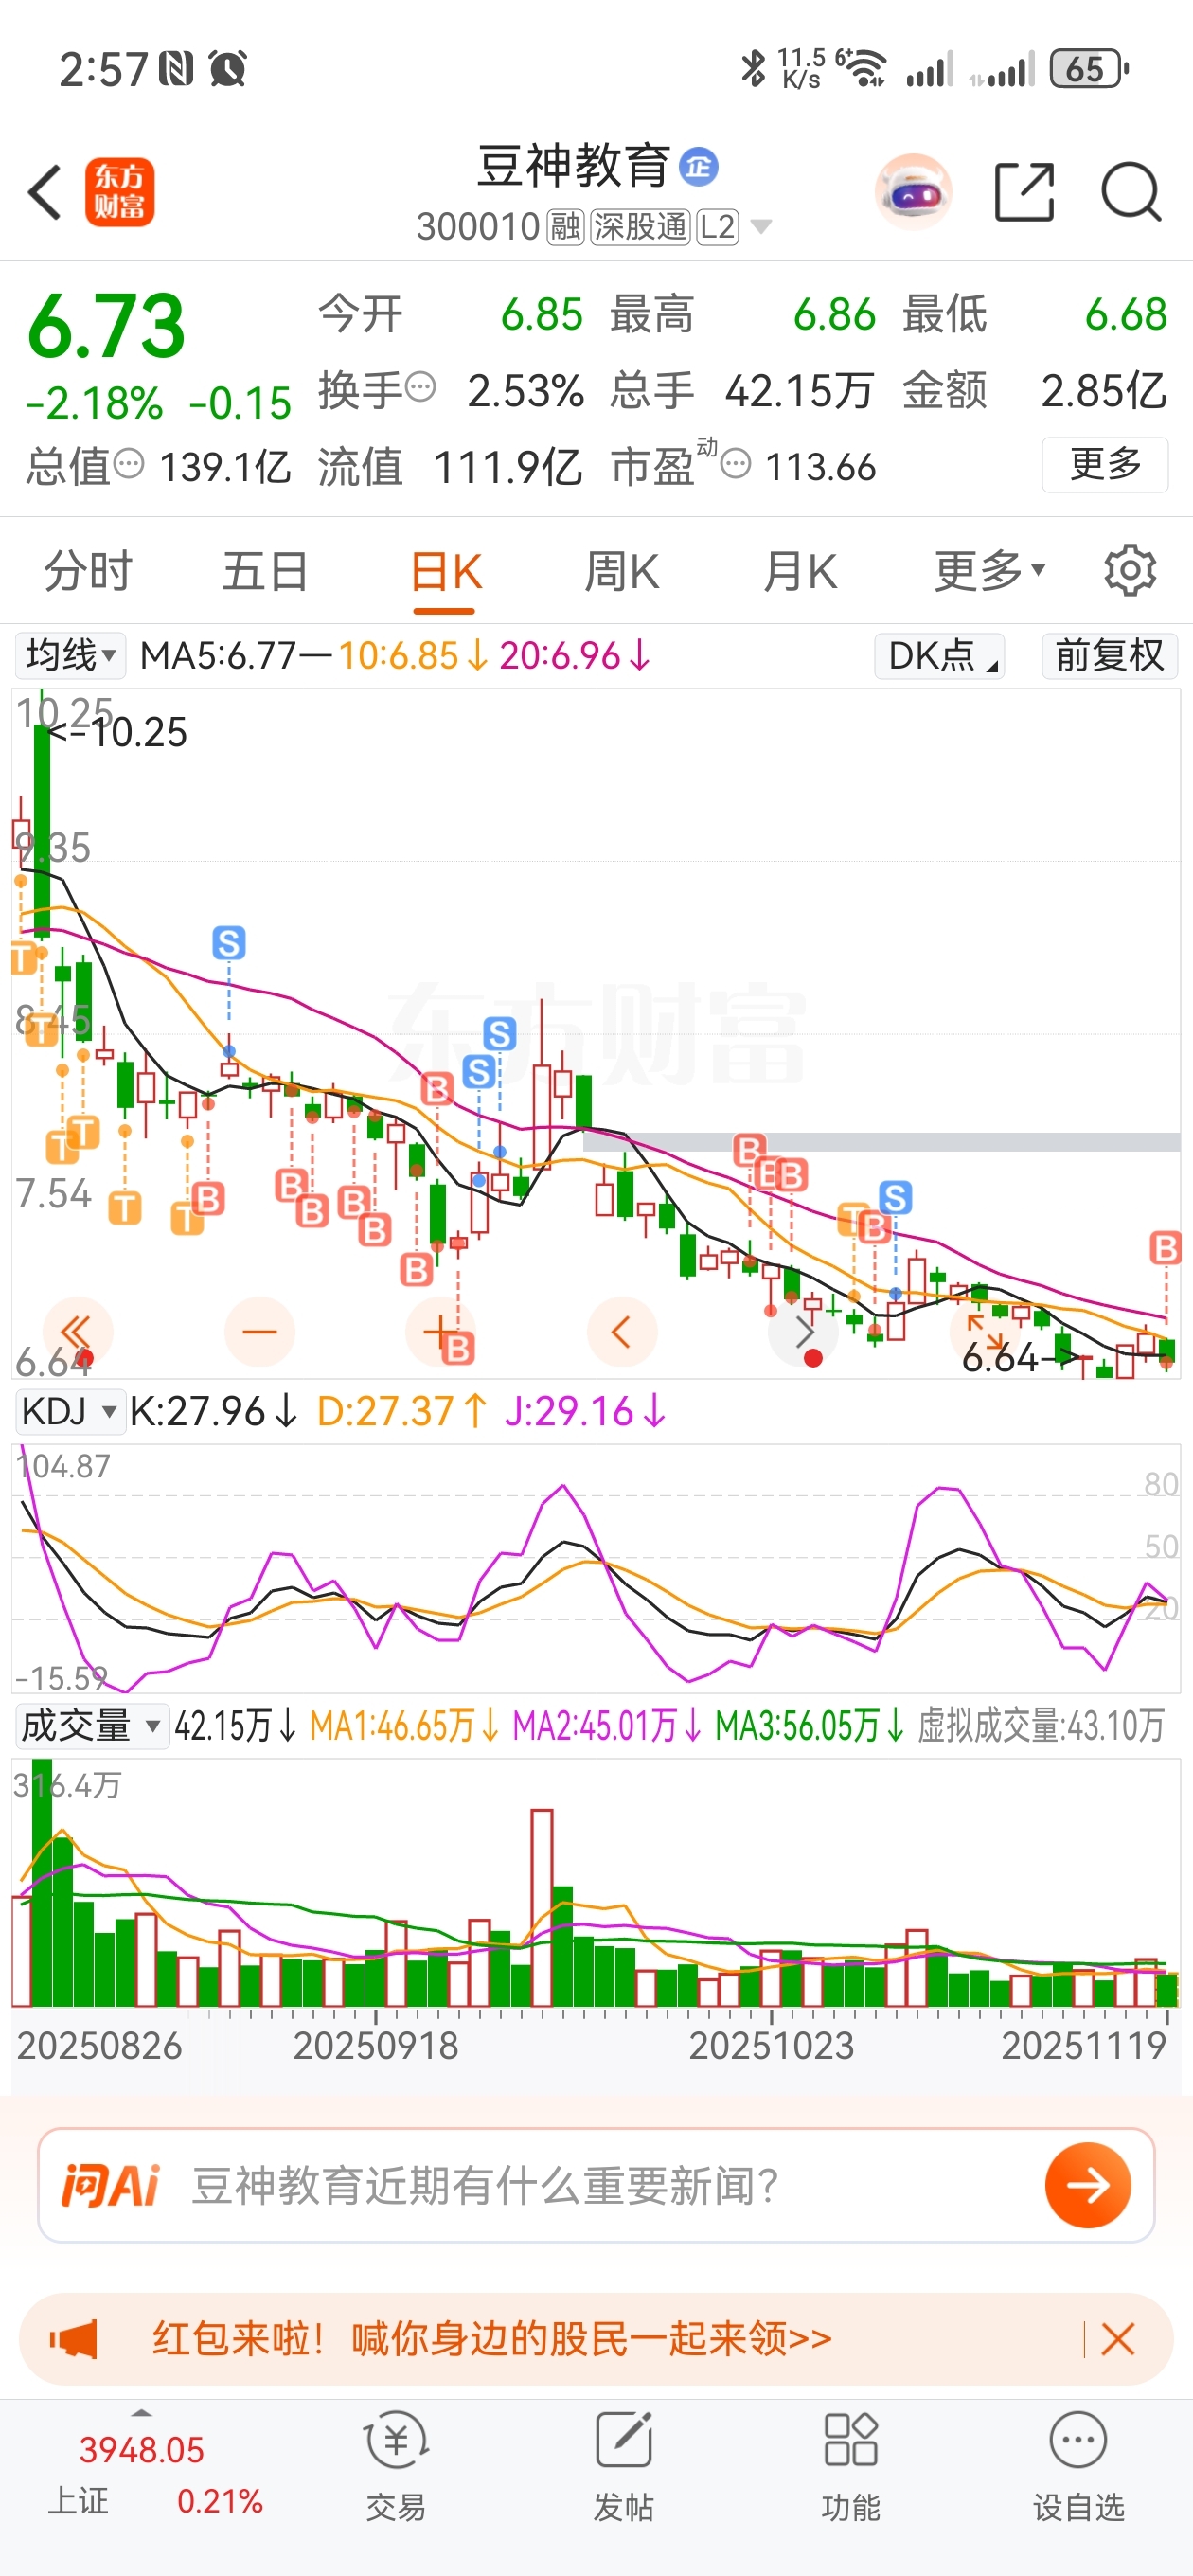Image resolution: width=1193 pixels, height=2576 pixels.
Task: Tap minus zoom-out chart button
Action: point(260,1331)
